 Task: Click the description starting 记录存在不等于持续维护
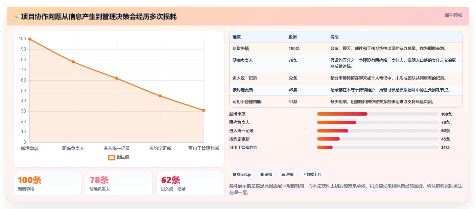[x=390, y=90]
